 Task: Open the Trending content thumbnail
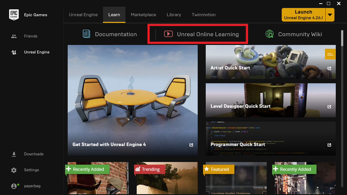(167, 178)
